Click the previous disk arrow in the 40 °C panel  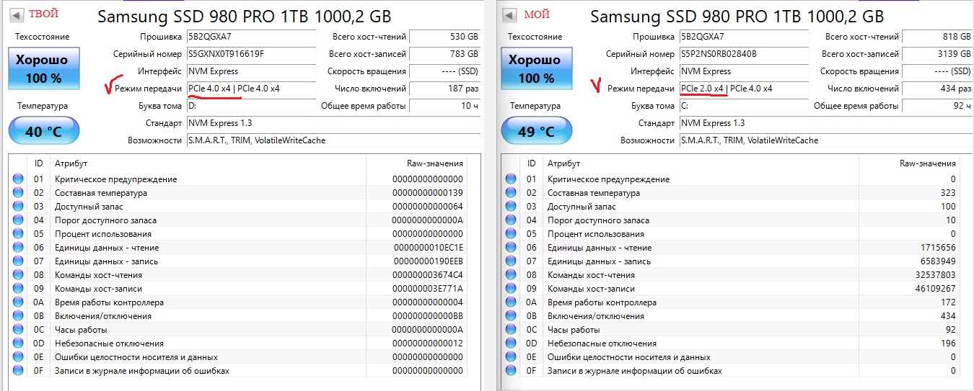point(17,14)
